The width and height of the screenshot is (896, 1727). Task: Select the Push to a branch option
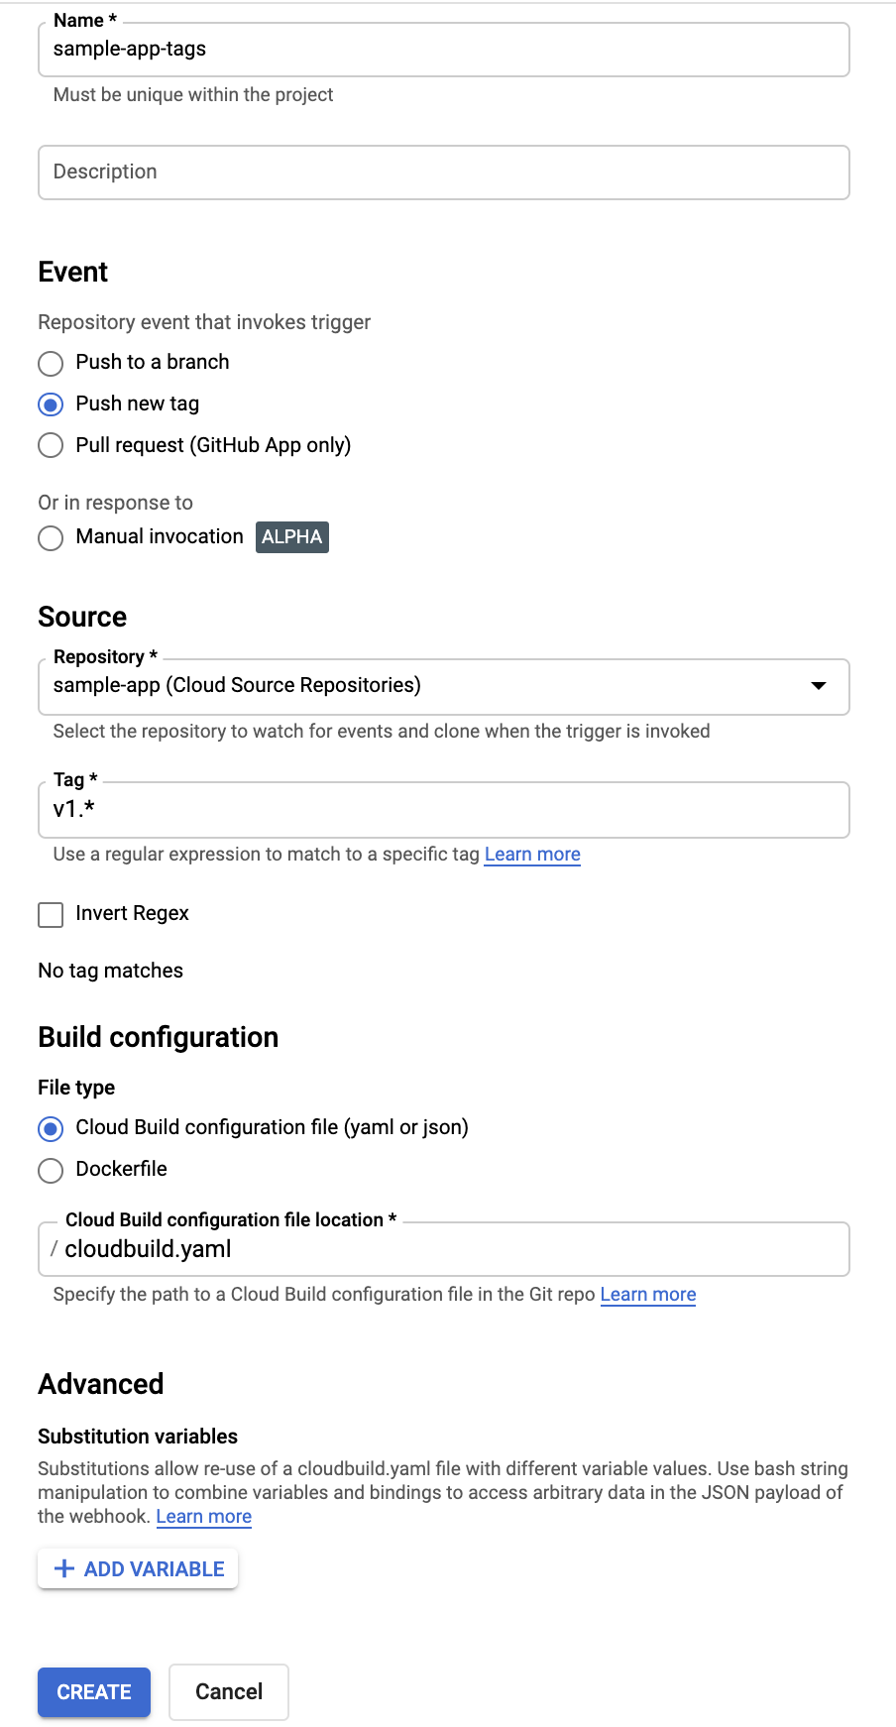click(x=50, y=364)
